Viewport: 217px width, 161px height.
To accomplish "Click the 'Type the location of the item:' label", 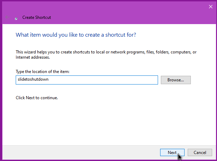I will click(43, 72).
